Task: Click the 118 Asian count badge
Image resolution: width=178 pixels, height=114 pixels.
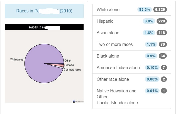Action: pos(162,33)
